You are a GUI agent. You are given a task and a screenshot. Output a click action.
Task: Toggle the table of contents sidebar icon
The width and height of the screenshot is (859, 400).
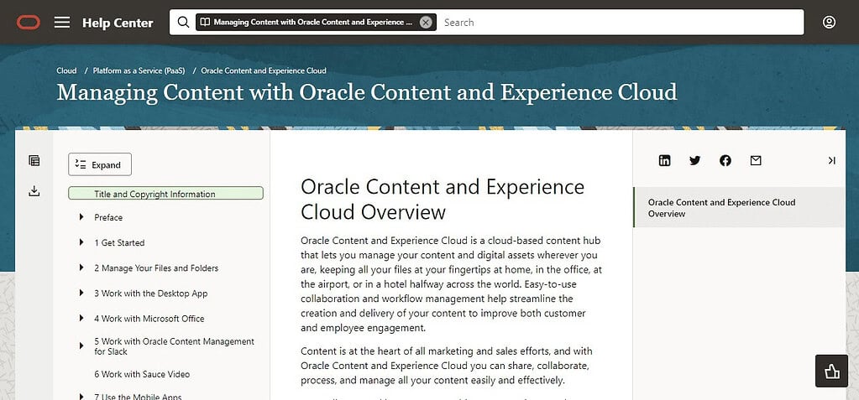click(34, 160)
